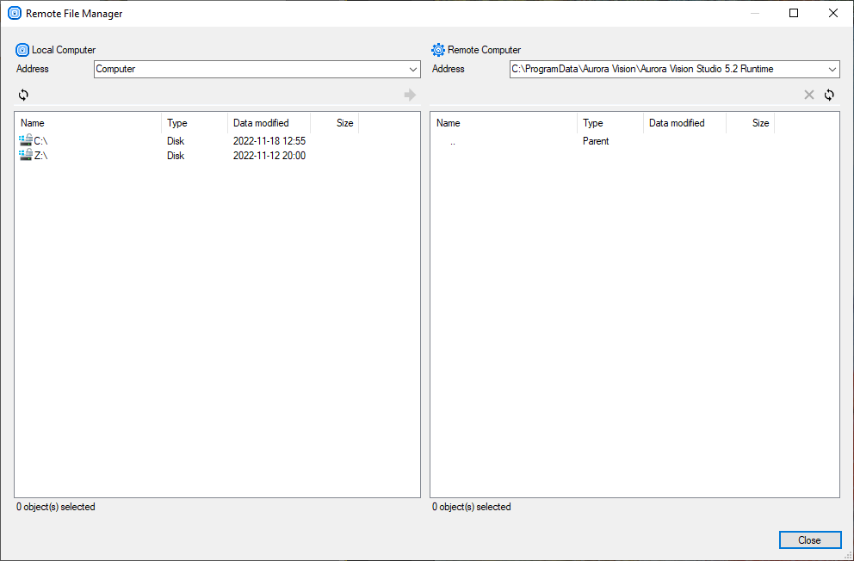The image size is (854, 561).
Task: Refresh the Remote Computer file list
Action: coord(829,95)
